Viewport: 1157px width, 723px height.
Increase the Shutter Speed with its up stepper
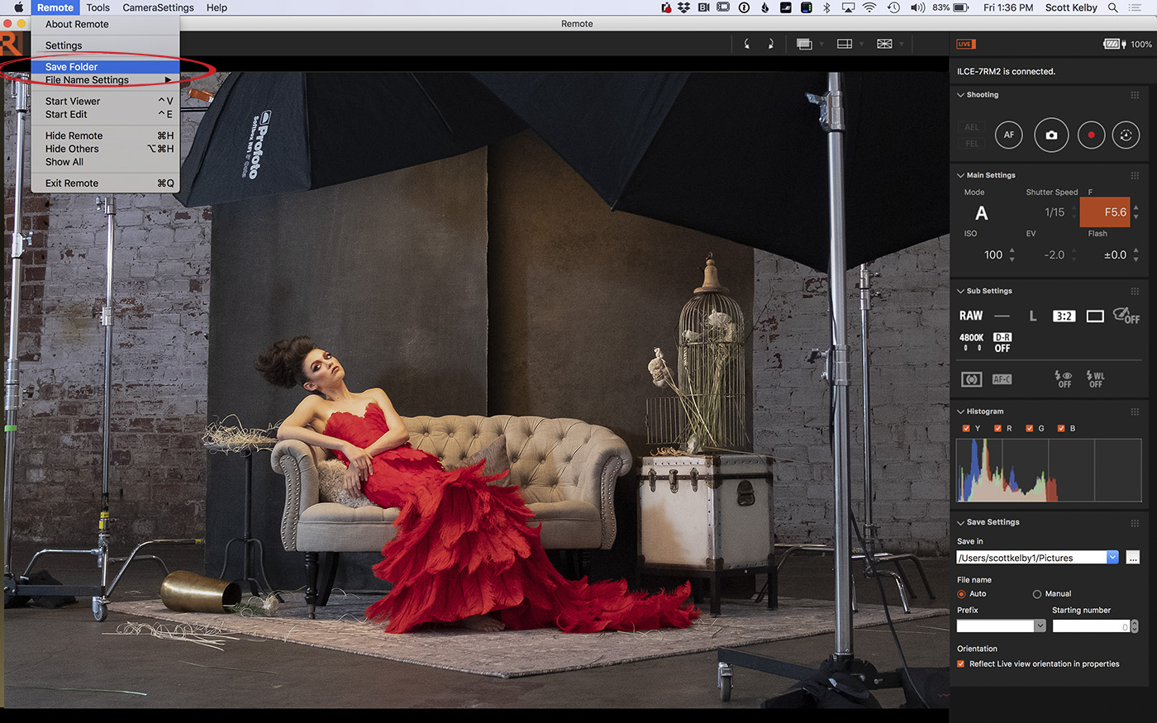click(1074, 207)
